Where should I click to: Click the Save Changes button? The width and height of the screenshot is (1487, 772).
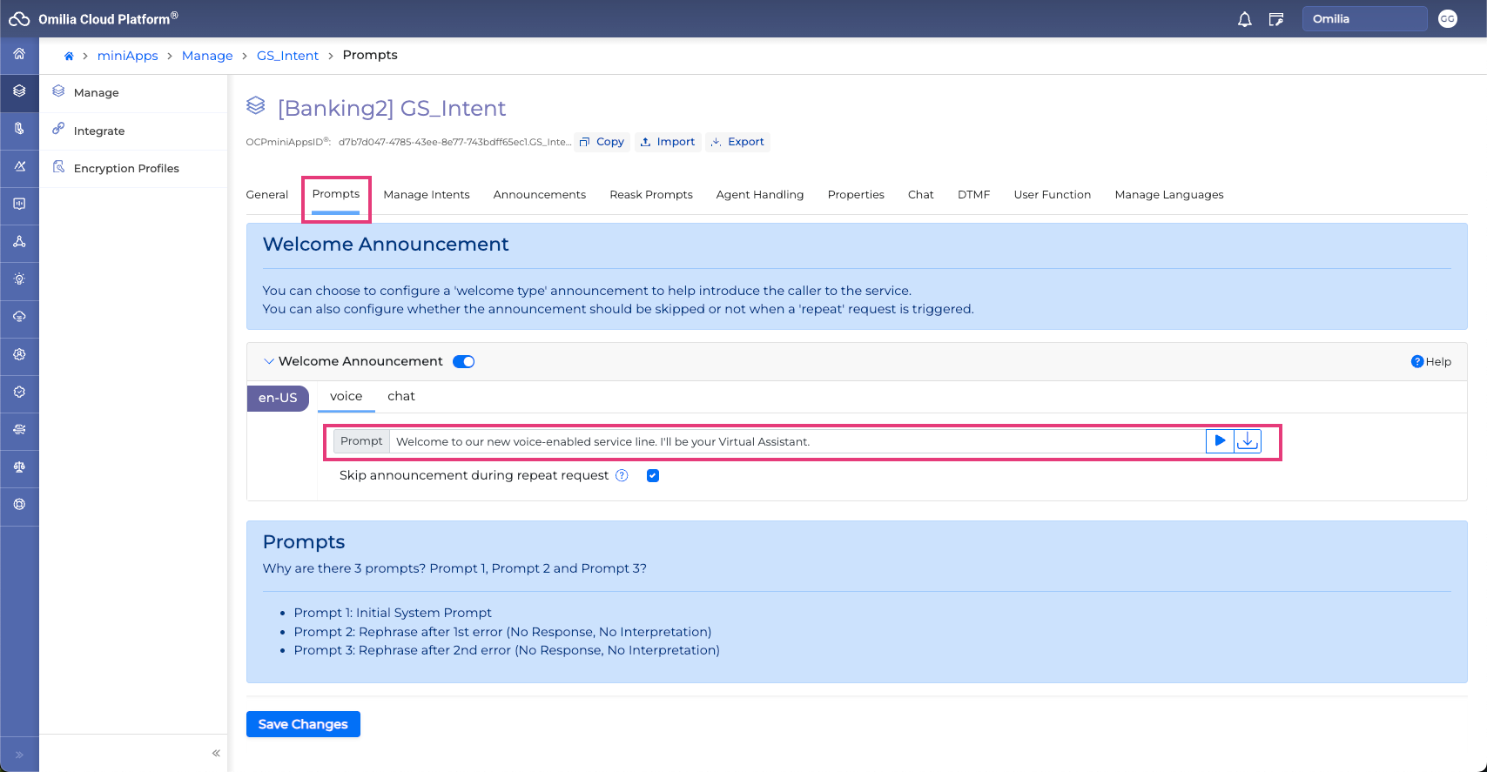pos(303,724)
